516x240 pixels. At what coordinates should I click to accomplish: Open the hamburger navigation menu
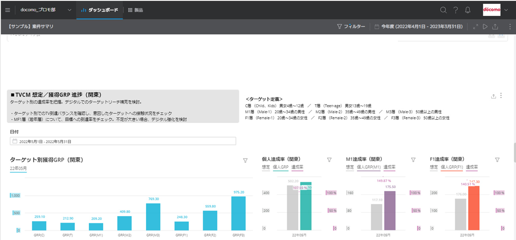click(x=8, y=10)
